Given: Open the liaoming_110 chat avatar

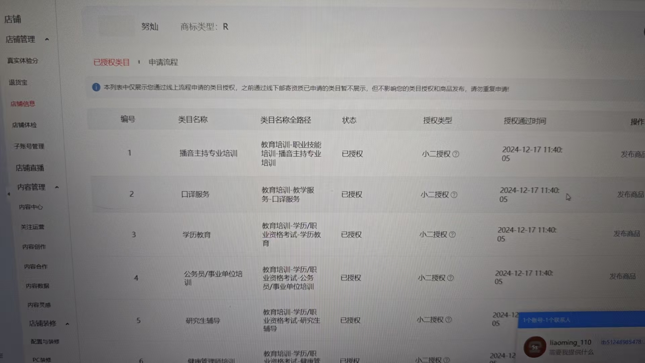Looking at the screenshot, I should point(534,347).
